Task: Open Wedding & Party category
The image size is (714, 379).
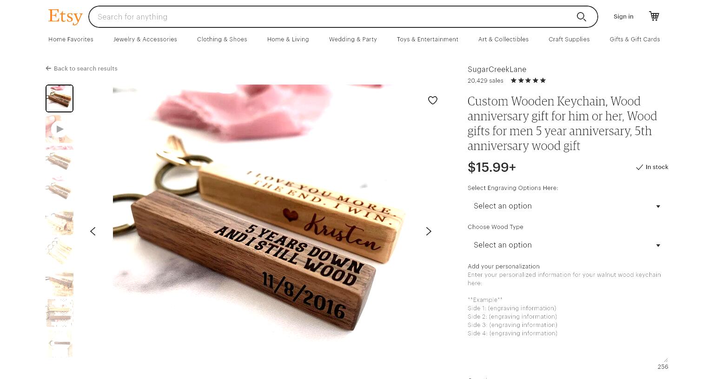Action: (x=353, y=39)
